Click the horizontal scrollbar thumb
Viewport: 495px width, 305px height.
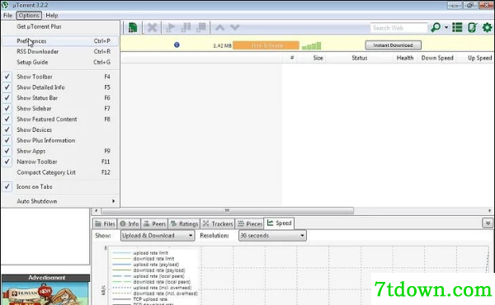[227, 210]
